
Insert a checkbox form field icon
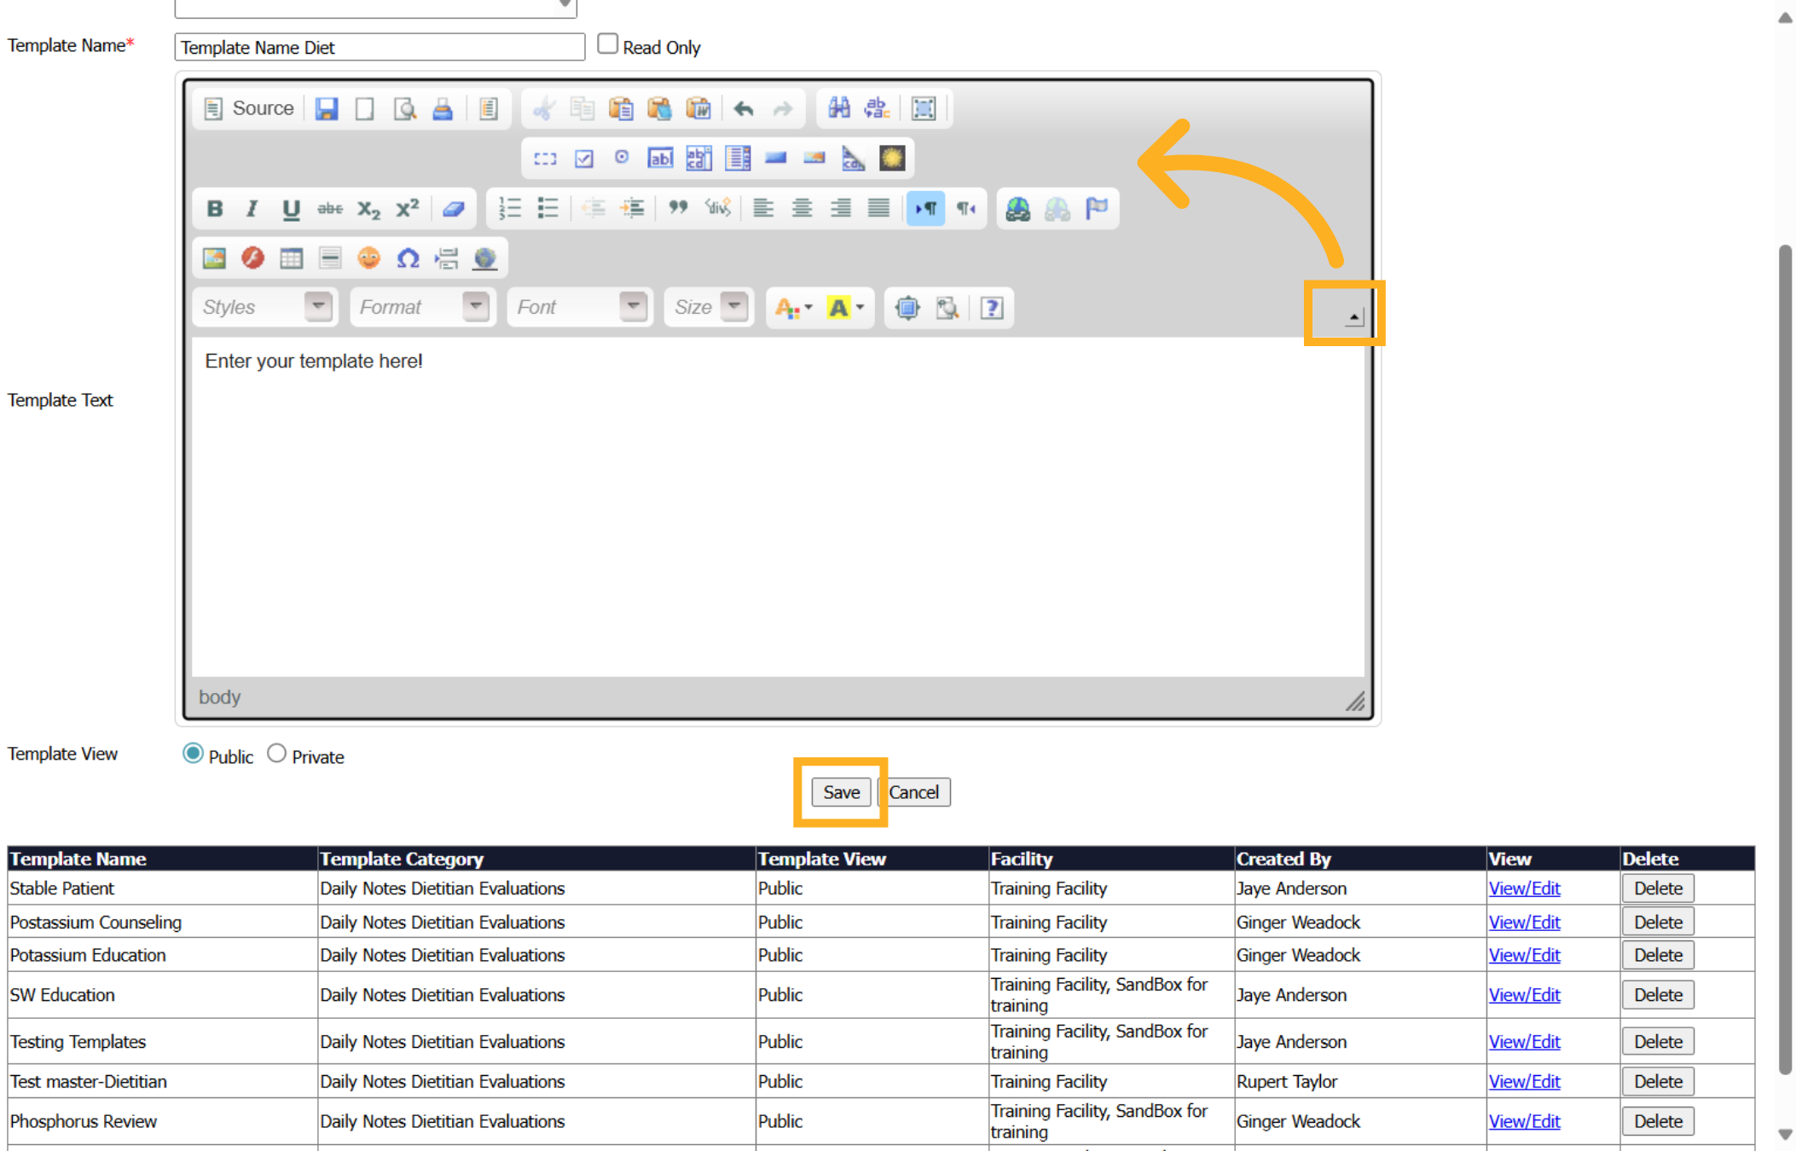coord(583,159)
